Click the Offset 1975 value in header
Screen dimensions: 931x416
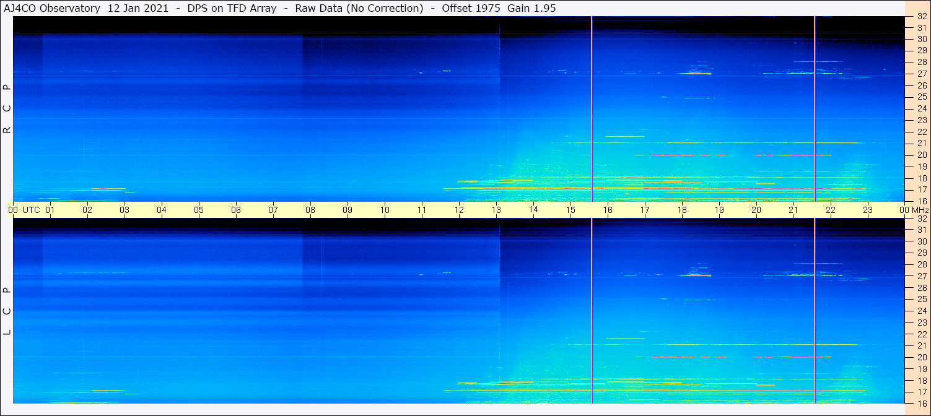[472, 8]
